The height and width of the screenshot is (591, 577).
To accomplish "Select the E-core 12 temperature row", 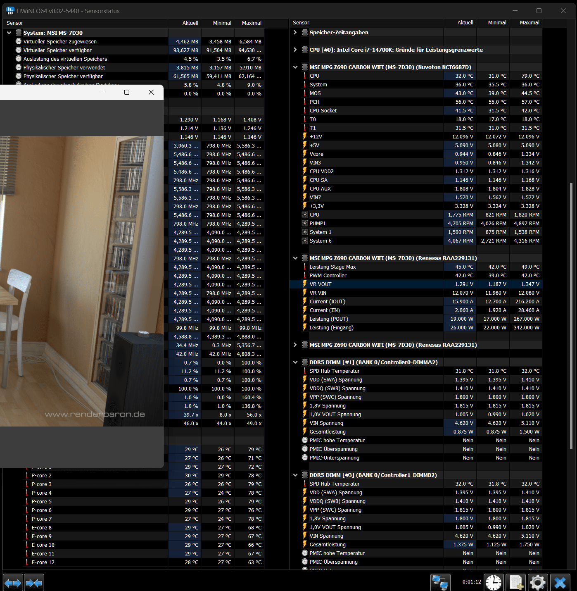I will pyautogui.click(x=133, y=562).
